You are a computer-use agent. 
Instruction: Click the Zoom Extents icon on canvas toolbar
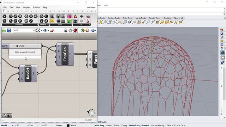tap(38, 30)
